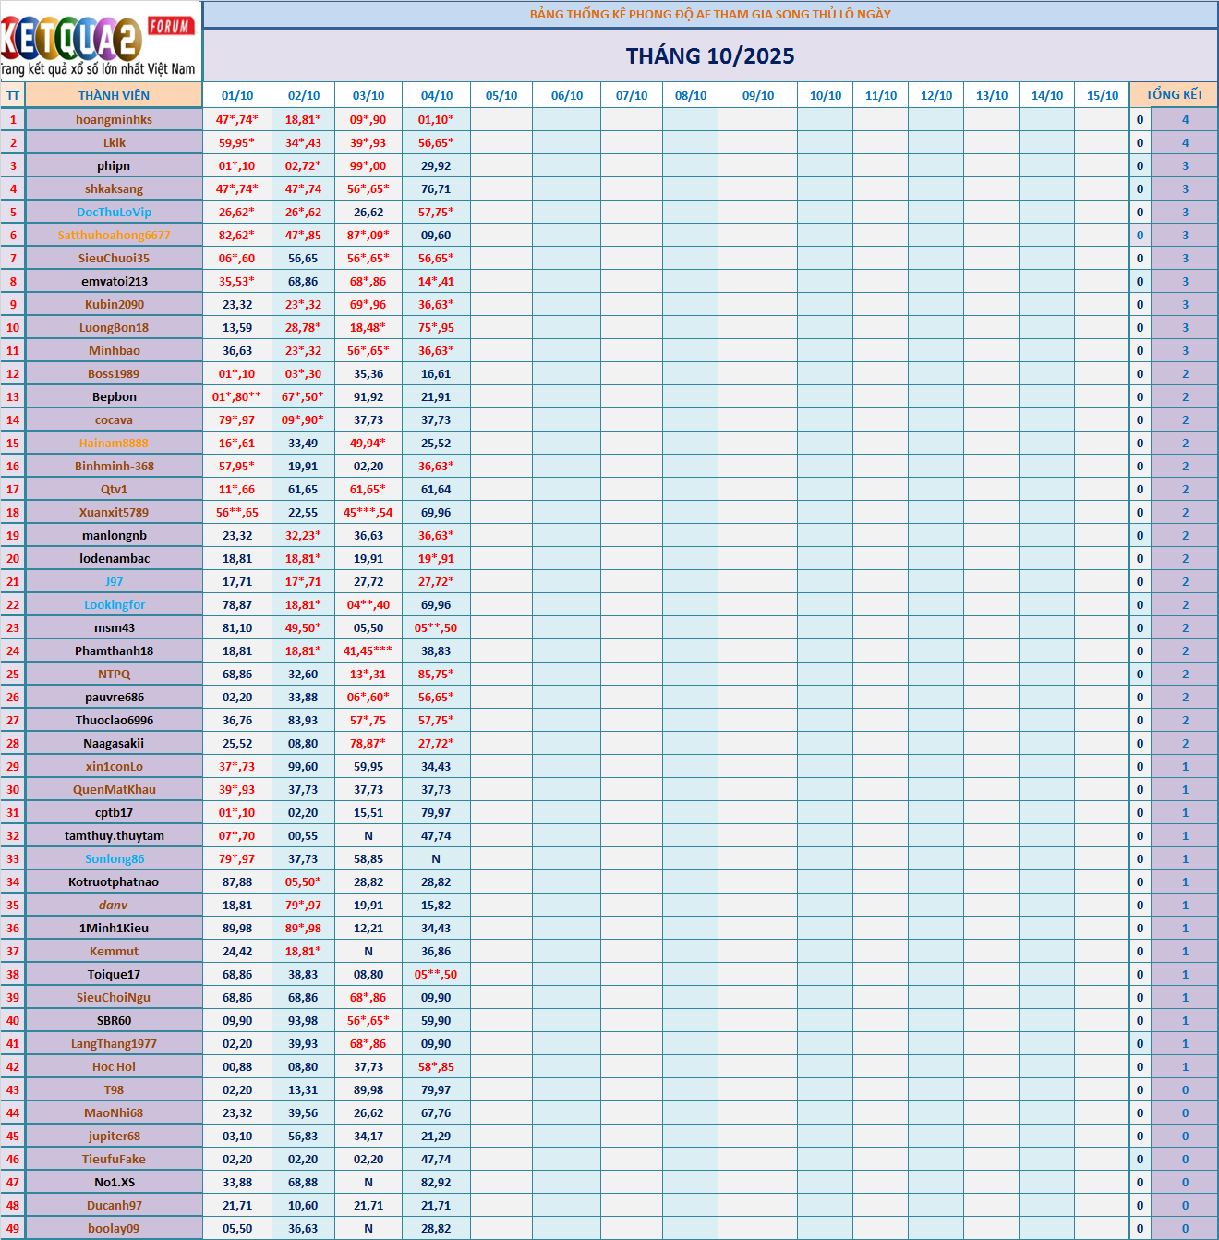Click member name Satthuhoahong6677
The image size is (1219, 1240).
coord(114,235)
